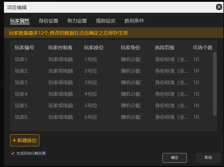Open 随机分配 identity for 玩家2
Image resolution: width=224 pixels, height=167 pixels.
click(131, 71)
